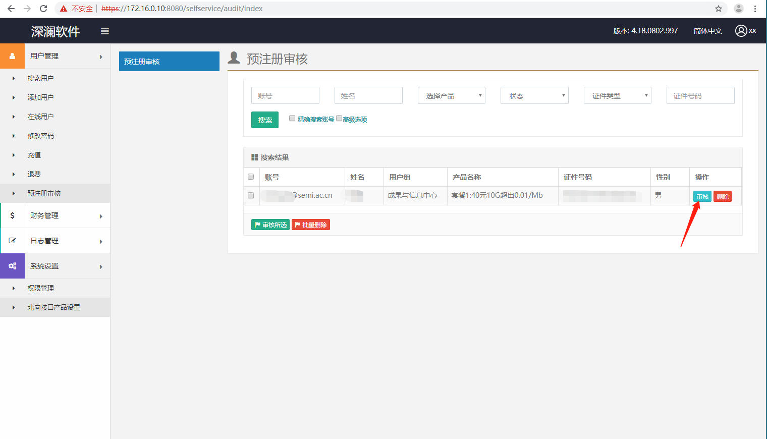The image size is (767, 439).
Task: Click the blue 审核 button in row
Action: (x=702, y=197)
